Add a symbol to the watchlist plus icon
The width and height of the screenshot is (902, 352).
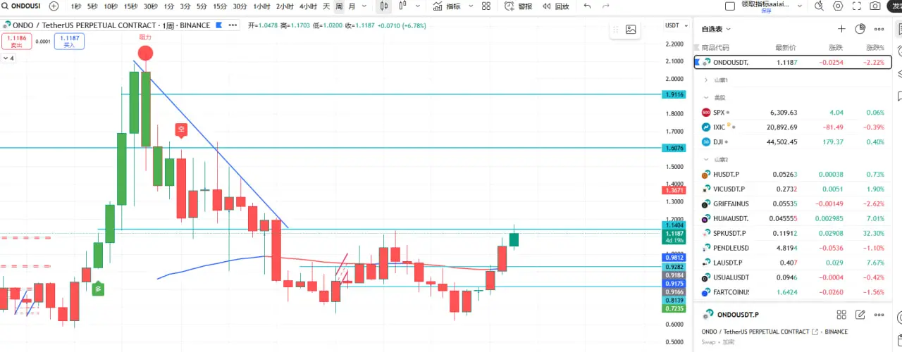pos(841,29)
